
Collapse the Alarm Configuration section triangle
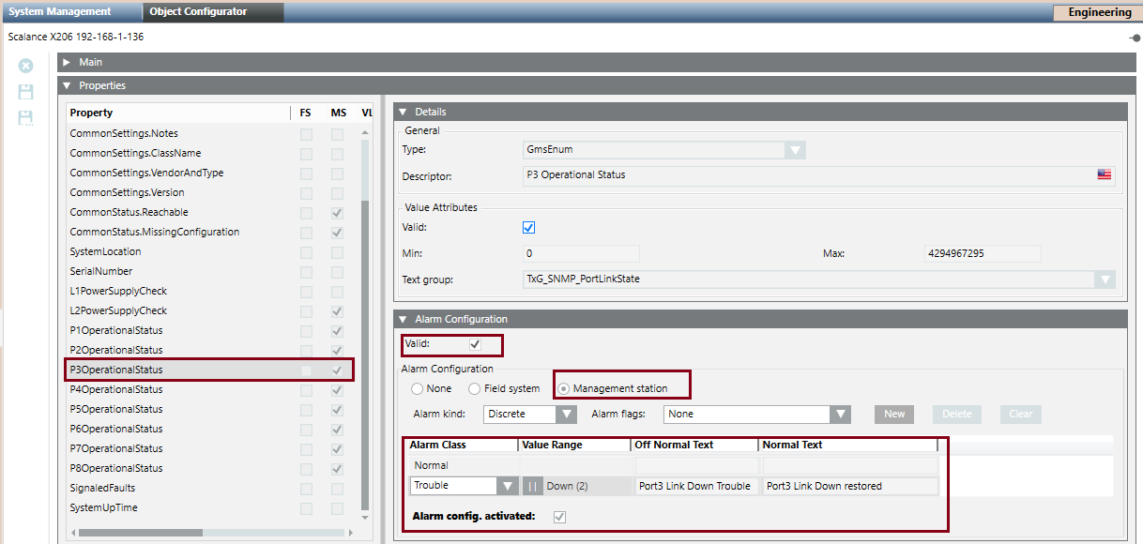tap(403, 320)
